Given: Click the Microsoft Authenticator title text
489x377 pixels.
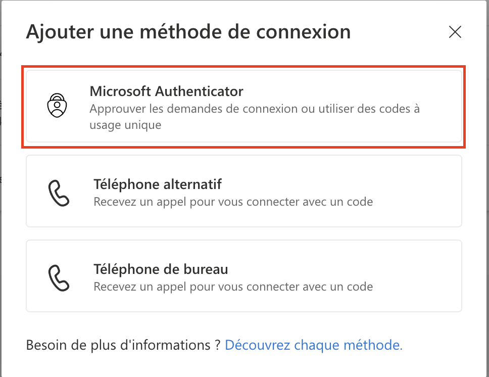Looking at the screenshot, I should tap(166, 91).
